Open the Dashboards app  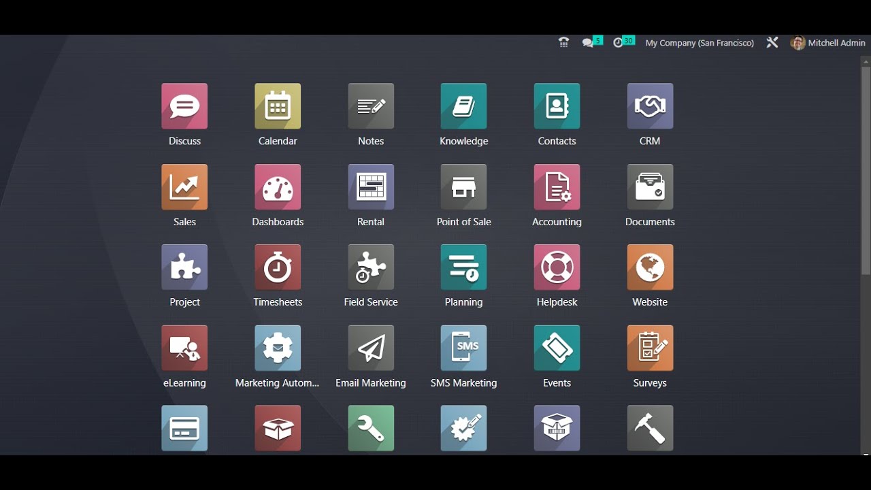pos(278,187)
